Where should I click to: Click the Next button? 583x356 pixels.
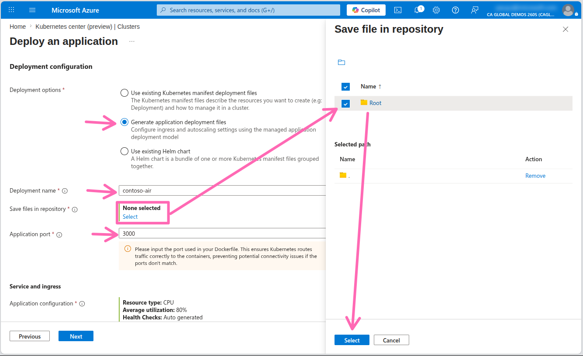[x=76, y=336]
